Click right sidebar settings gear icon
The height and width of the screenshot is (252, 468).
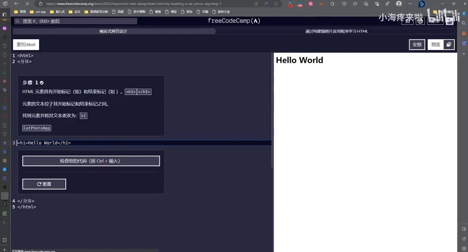coord(464,248)
